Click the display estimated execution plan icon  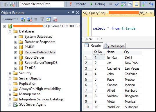tap(123, 4)
